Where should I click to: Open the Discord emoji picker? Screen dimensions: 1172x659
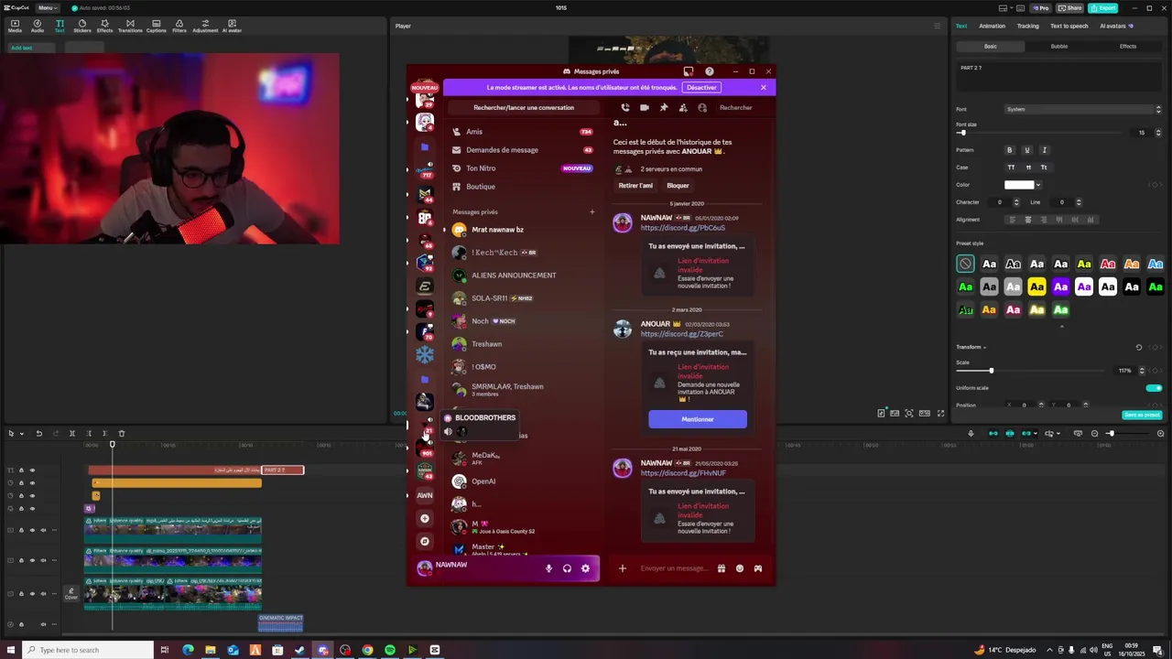[740, 568]
